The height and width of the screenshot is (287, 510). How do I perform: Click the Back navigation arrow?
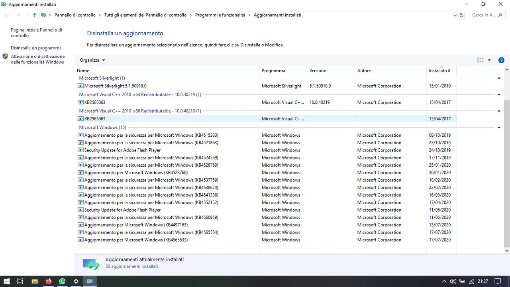point(7,15)
